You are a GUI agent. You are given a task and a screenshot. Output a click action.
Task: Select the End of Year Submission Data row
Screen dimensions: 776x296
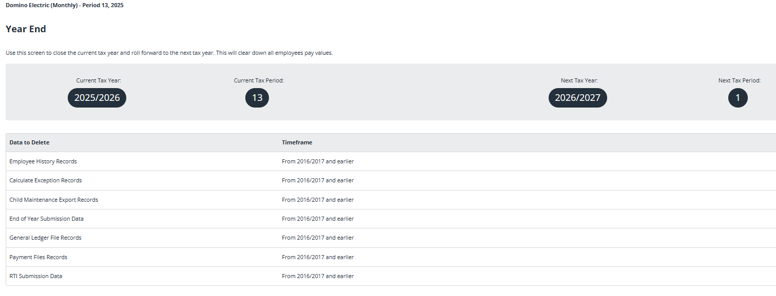(47, 219)
